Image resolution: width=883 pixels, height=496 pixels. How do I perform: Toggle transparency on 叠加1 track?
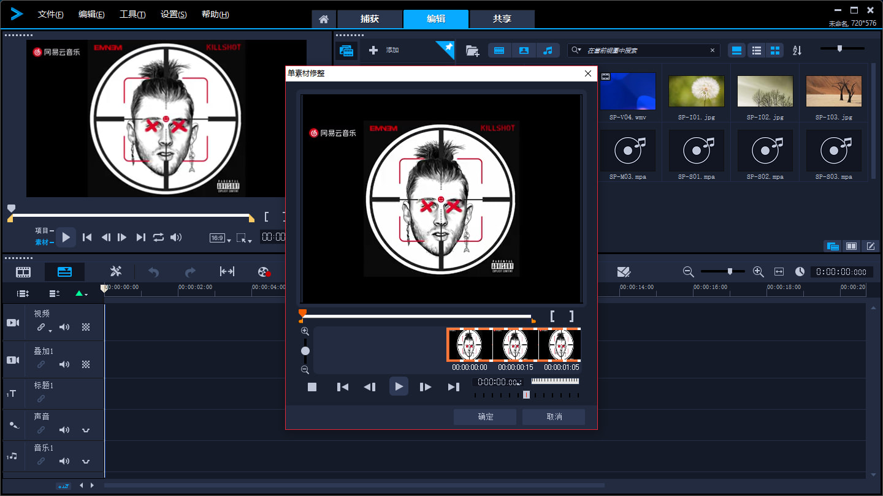tap(86, 364)
